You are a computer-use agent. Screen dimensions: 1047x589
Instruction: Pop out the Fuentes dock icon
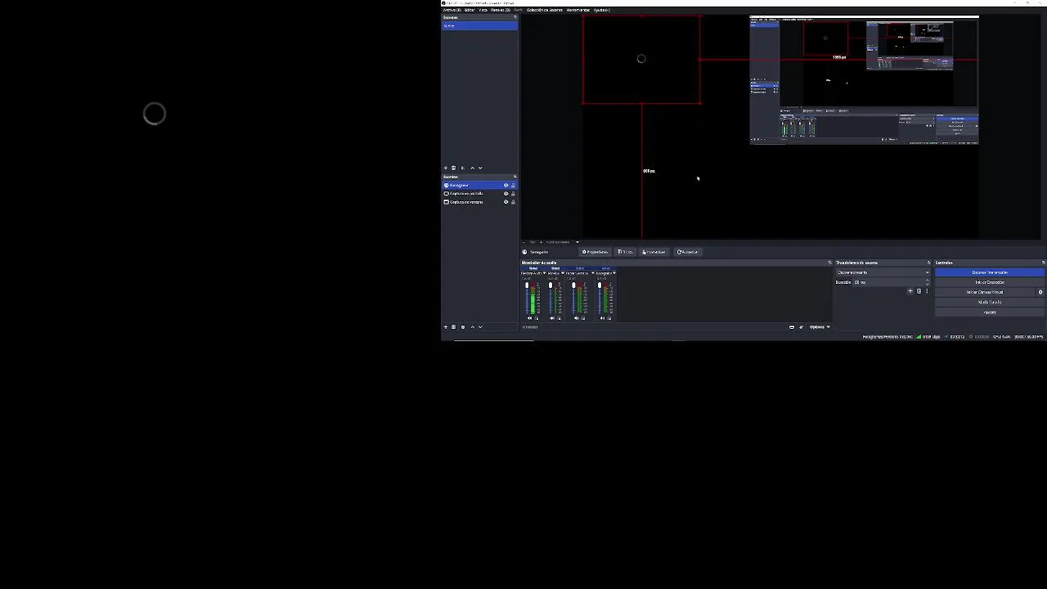tap(515, 177)
